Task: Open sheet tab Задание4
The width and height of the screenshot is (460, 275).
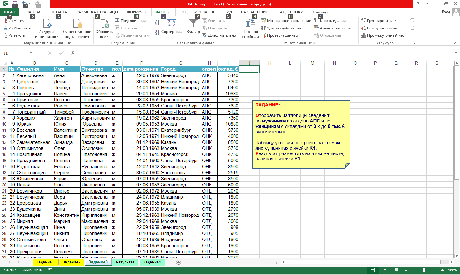Action: point(152,262)
